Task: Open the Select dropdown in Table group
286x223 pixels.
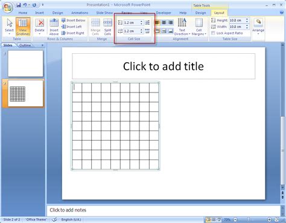Action: [x=9, y=27]
